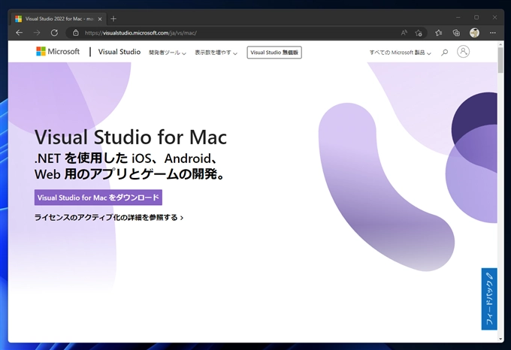Click the Visual Studio for Mac heading
The width and height of the screenshot is (511, 350).
click(131, 137)
